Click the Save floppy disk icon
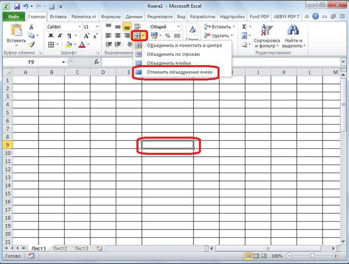Viewport: 349px width, 264px height. tap(17, 7)
